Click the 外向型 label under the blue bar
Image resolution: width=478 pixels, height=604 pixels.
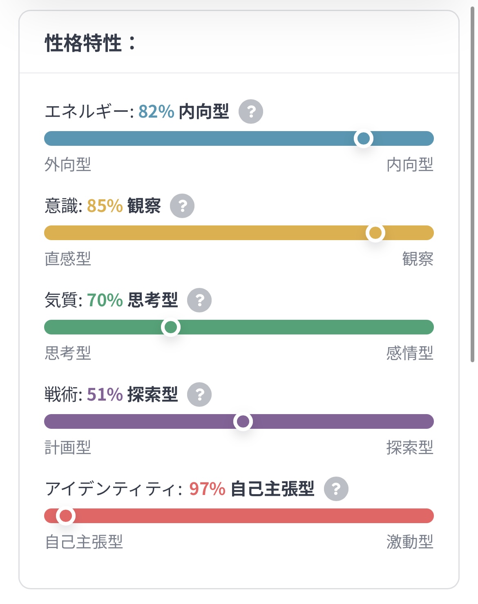click(x=68, y=165)
